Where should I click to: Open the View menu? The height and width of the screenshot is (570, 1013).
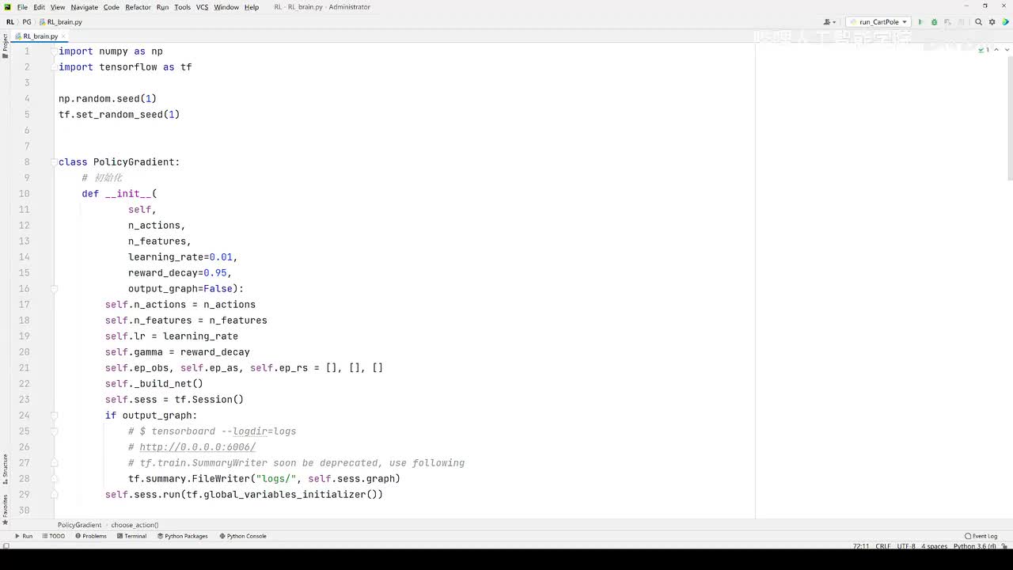coord(58,7)
